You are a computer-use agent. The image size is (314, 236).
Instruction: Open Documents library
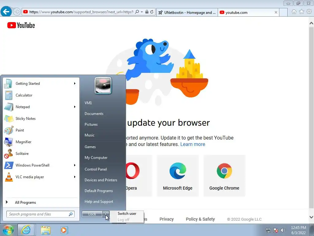tap(94, 114)
